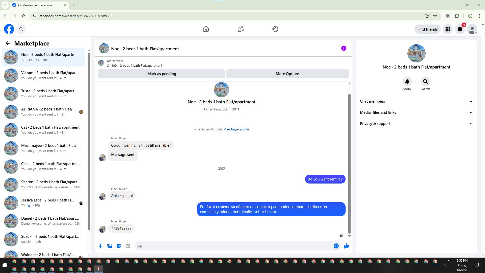The width and height of the screenshot is (485, 273).
Task: Open the Vikram conversation in the list
Action: pyautogui.click(x=44, y=75)
